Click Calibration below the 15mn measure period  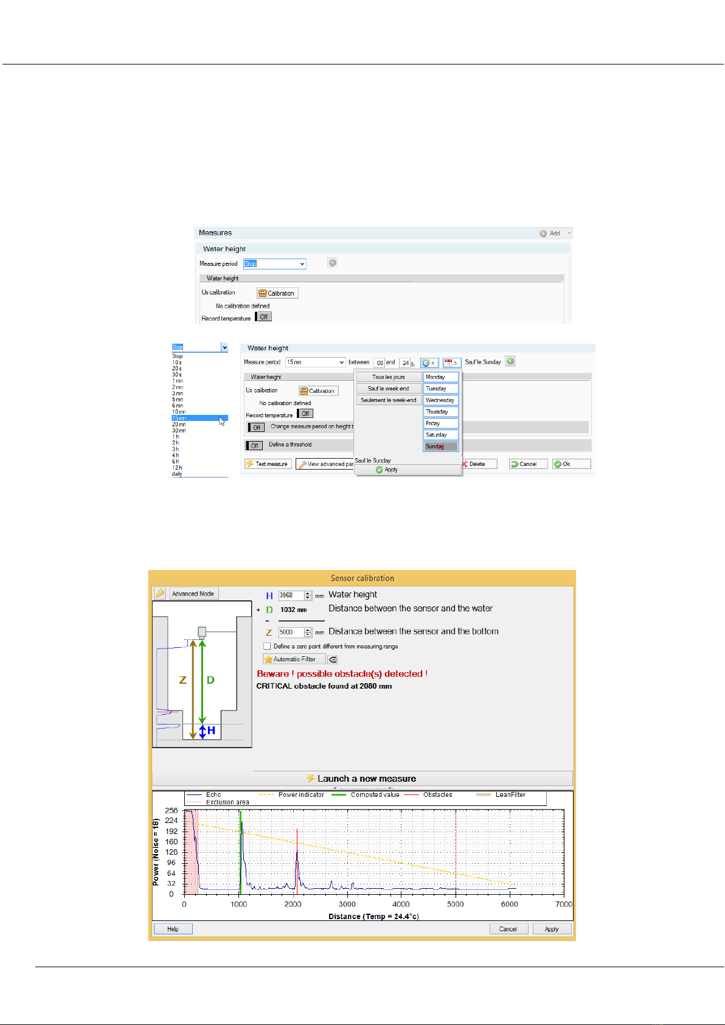click(318, 391)
